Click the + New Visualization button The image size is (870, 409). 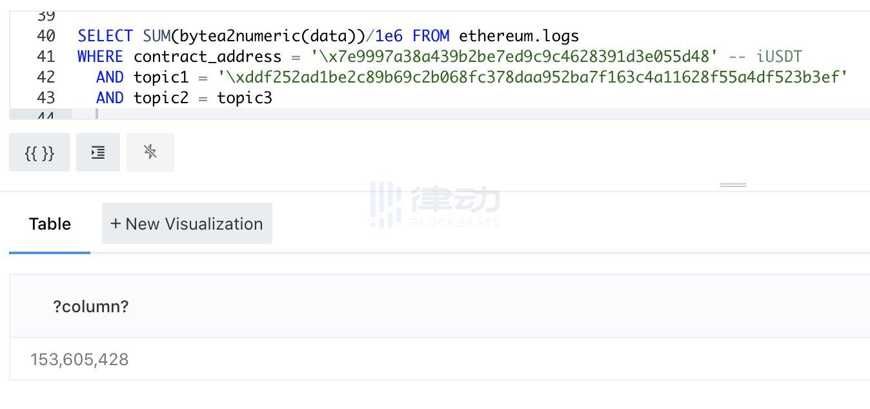click(x=187, y=223)
